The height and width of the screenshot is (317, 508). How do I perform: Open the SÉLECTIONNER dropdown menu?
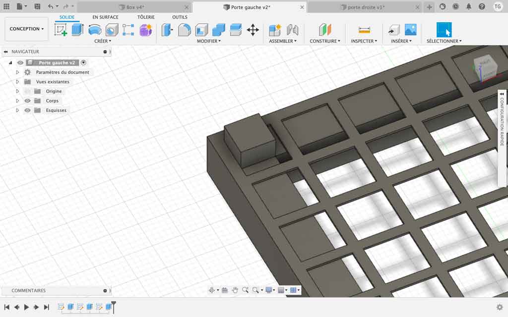[x=444, y=41]
